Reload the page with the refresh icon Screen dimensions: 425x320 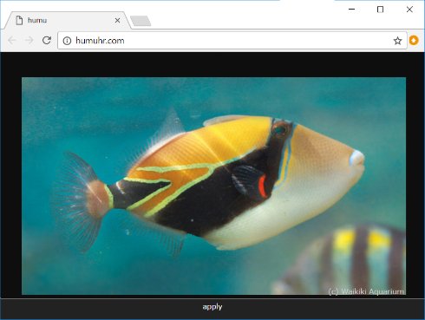(47, 40)
